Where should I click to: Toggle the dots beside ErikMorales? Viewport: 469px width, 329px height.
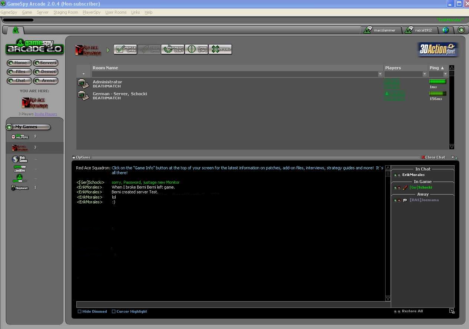coord(397,175)
